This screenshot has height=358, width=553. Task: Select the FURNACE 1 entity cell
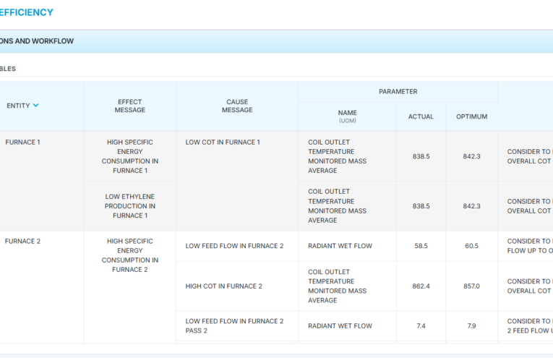tap(22, 142)
